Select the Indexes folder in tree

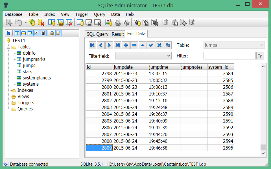coord(25,90)
